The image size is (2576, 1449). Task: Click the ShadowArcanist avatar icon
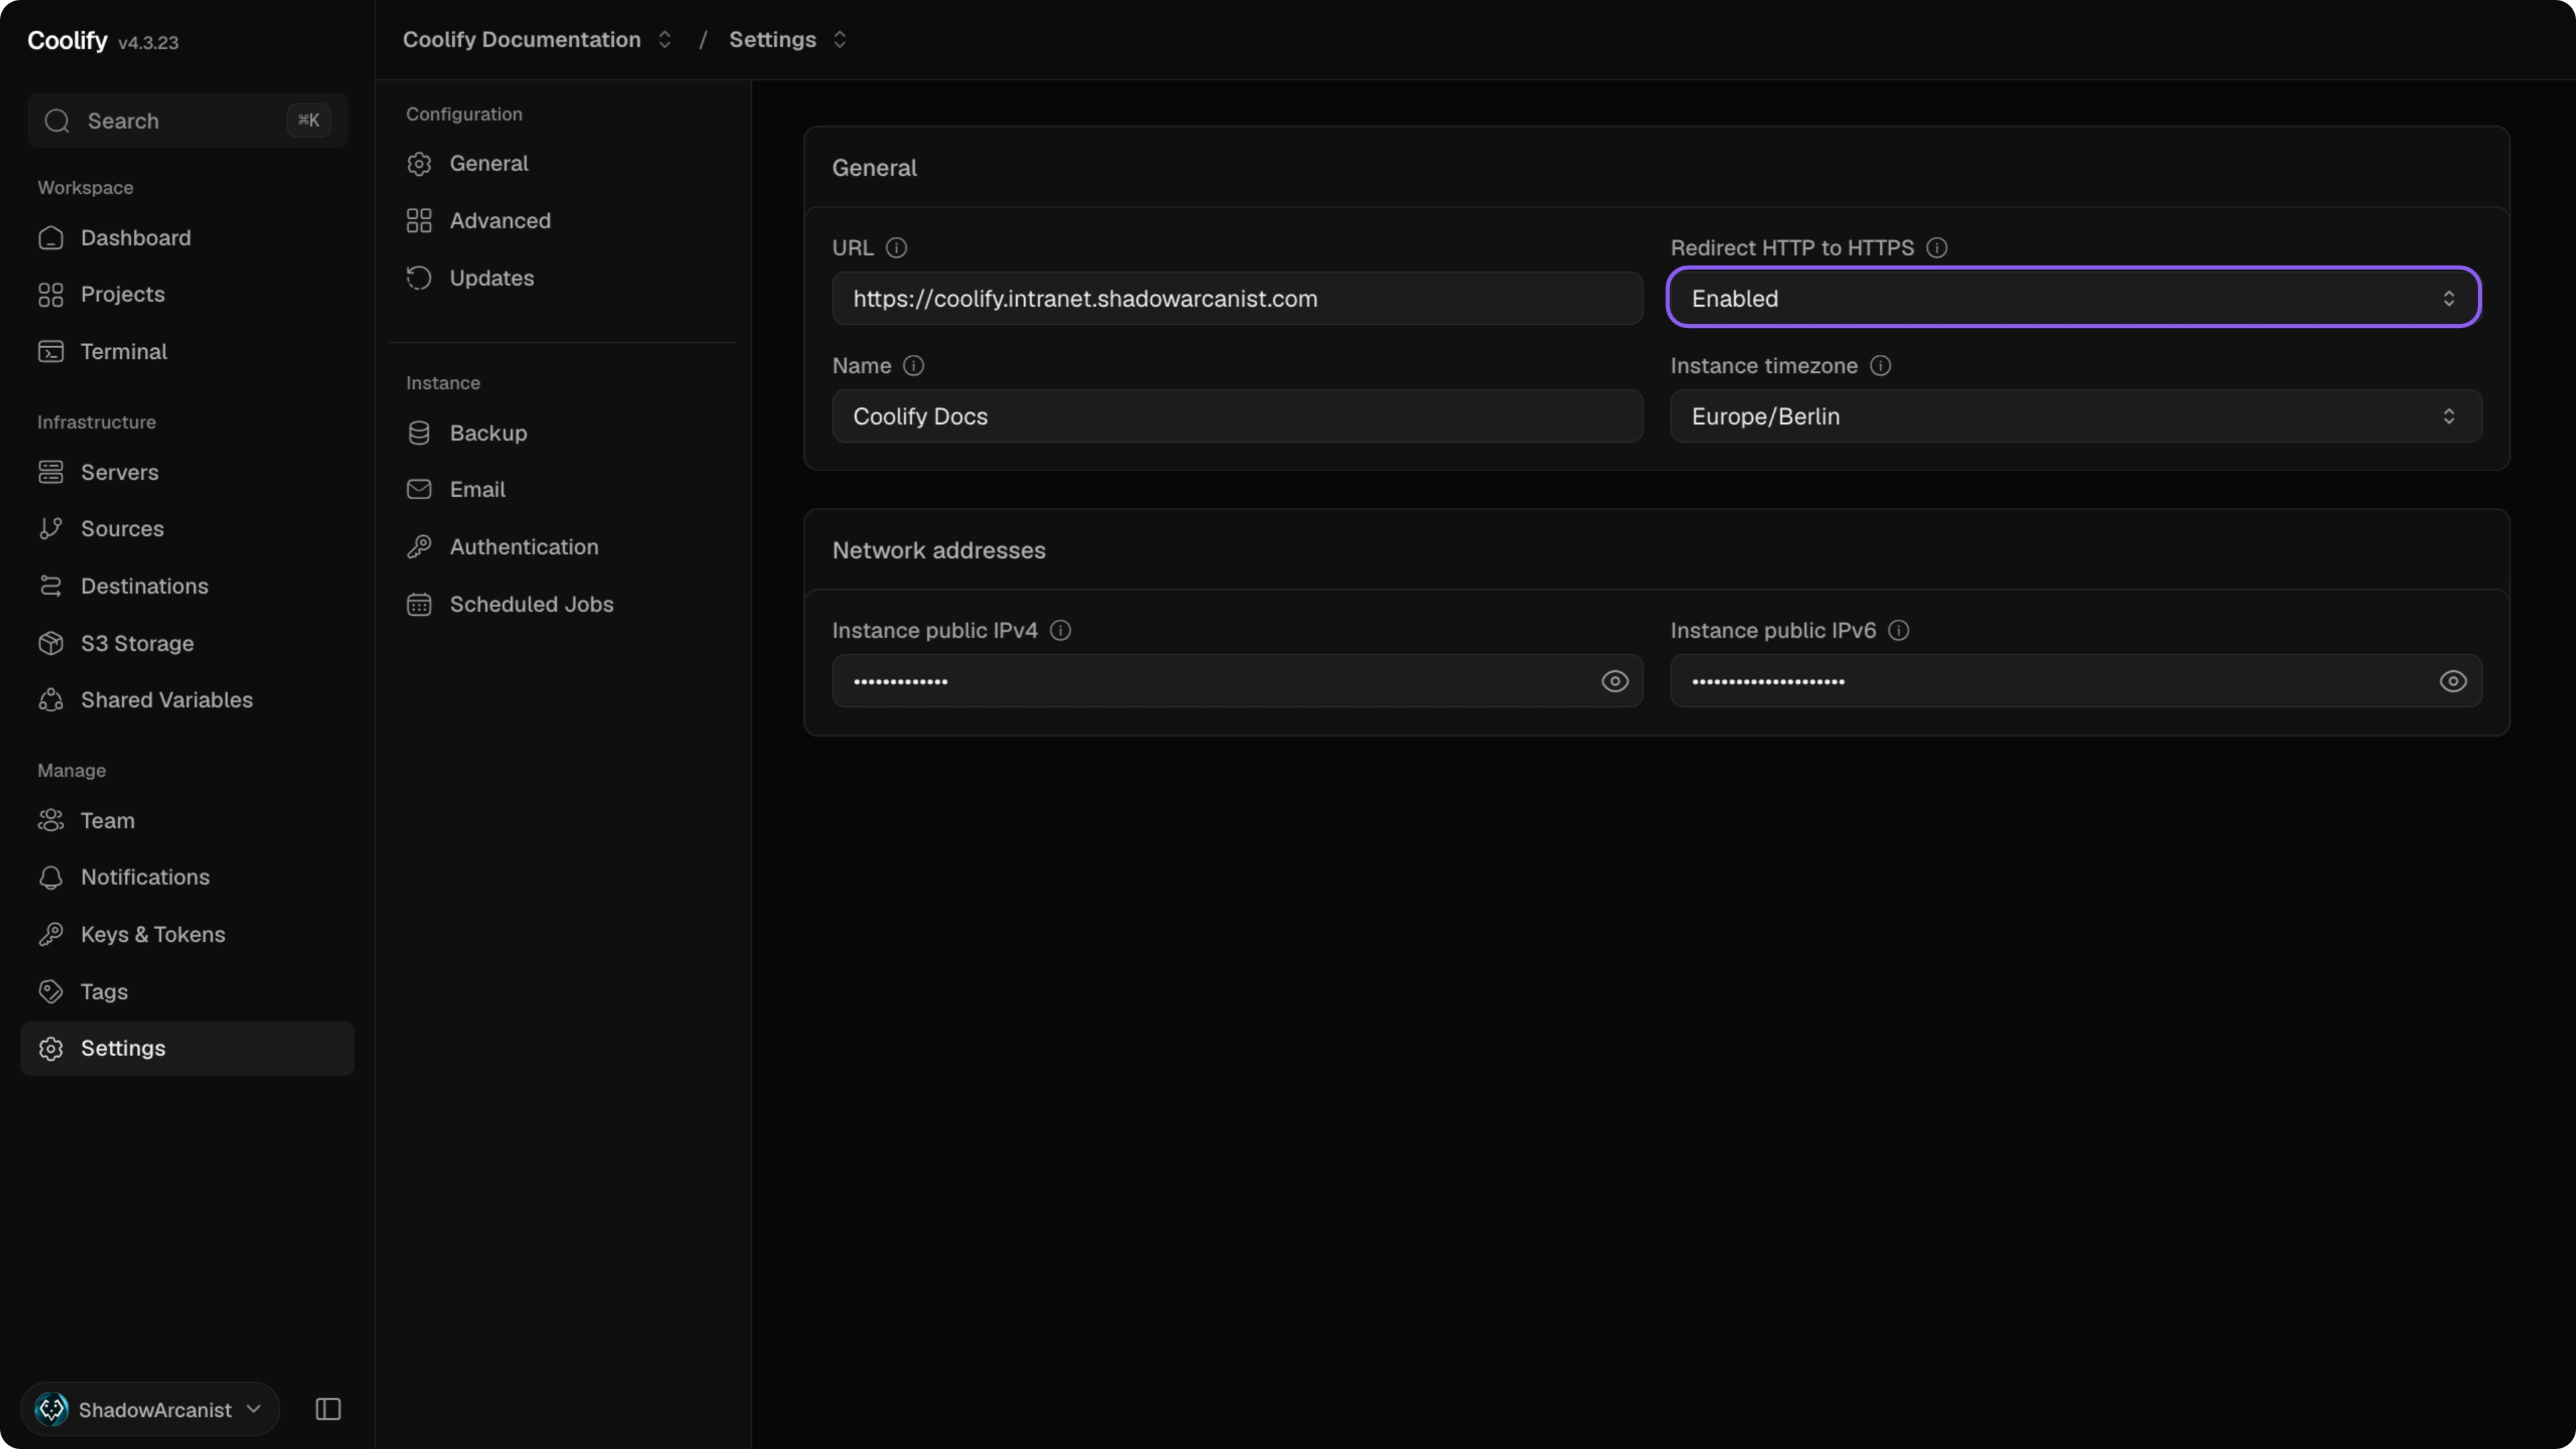point(51,1409)
